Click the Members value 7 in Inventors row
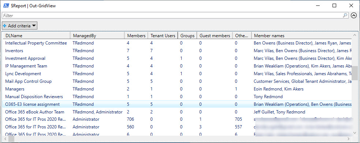 (128, 51)
